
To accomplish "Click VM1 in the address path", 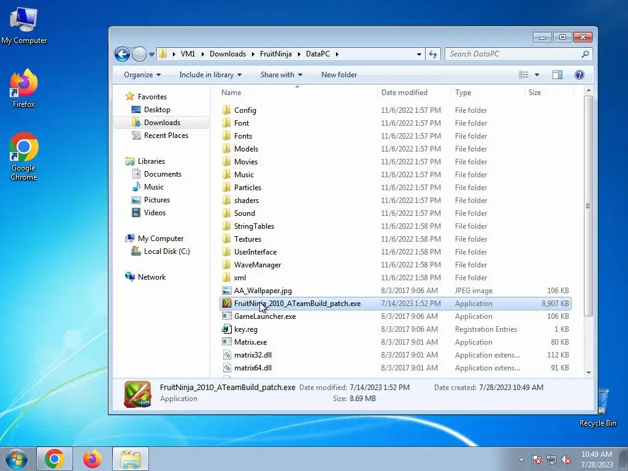I will pyautogui.click(x=188, y=54).
